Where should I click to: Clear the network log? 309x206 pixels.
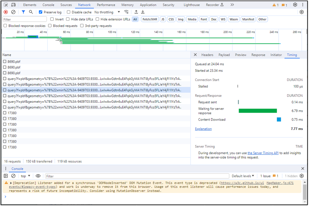(13, 12)
